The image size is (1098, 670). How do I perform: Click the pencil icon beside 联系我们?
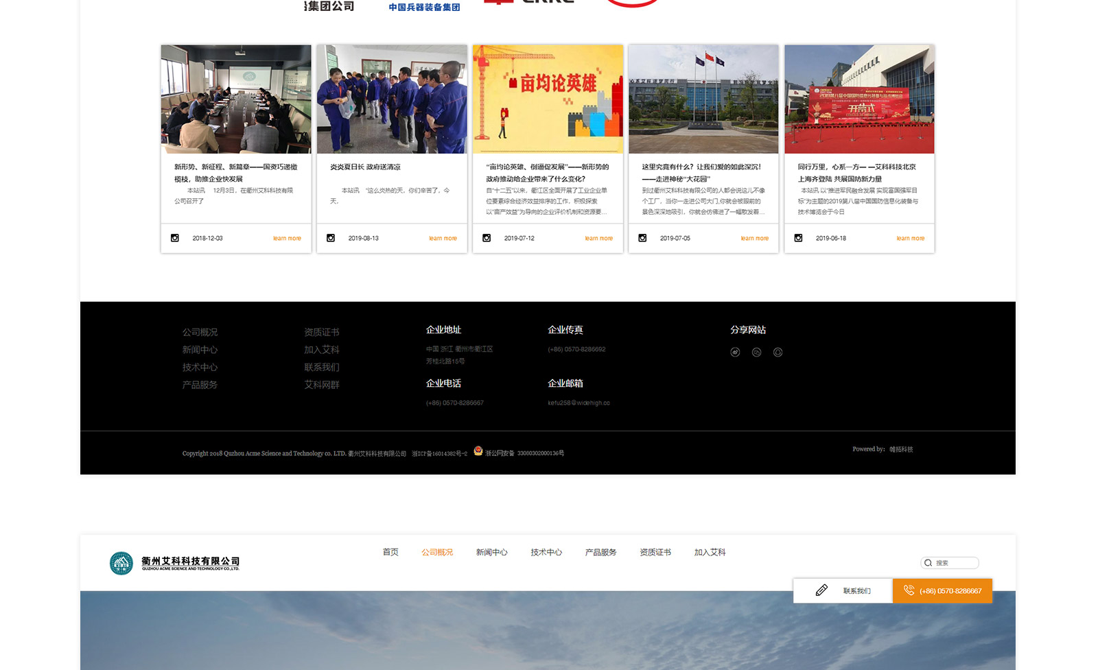tap(821, 590)
